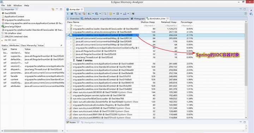
Task: Expand the JspServlet @ 0xe3394158 row
Action: [x=68, y=95]
